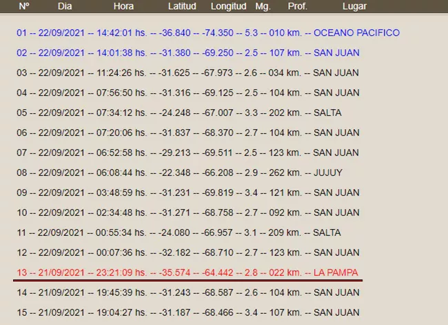Open earthquake entry 01 in OCEANO PACIFICO
The image size is (448, 325).
207,32
